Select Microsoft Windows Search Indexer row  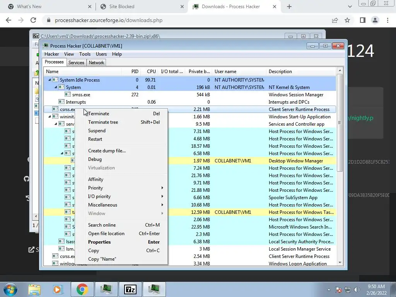tap(190, 227)
